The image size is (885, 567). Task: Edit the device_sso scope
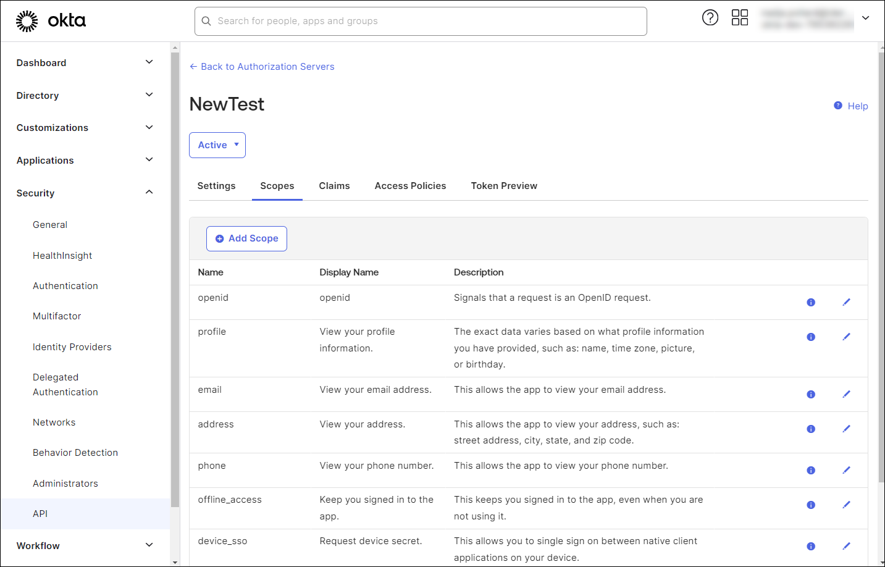click(x=847, y=546)
